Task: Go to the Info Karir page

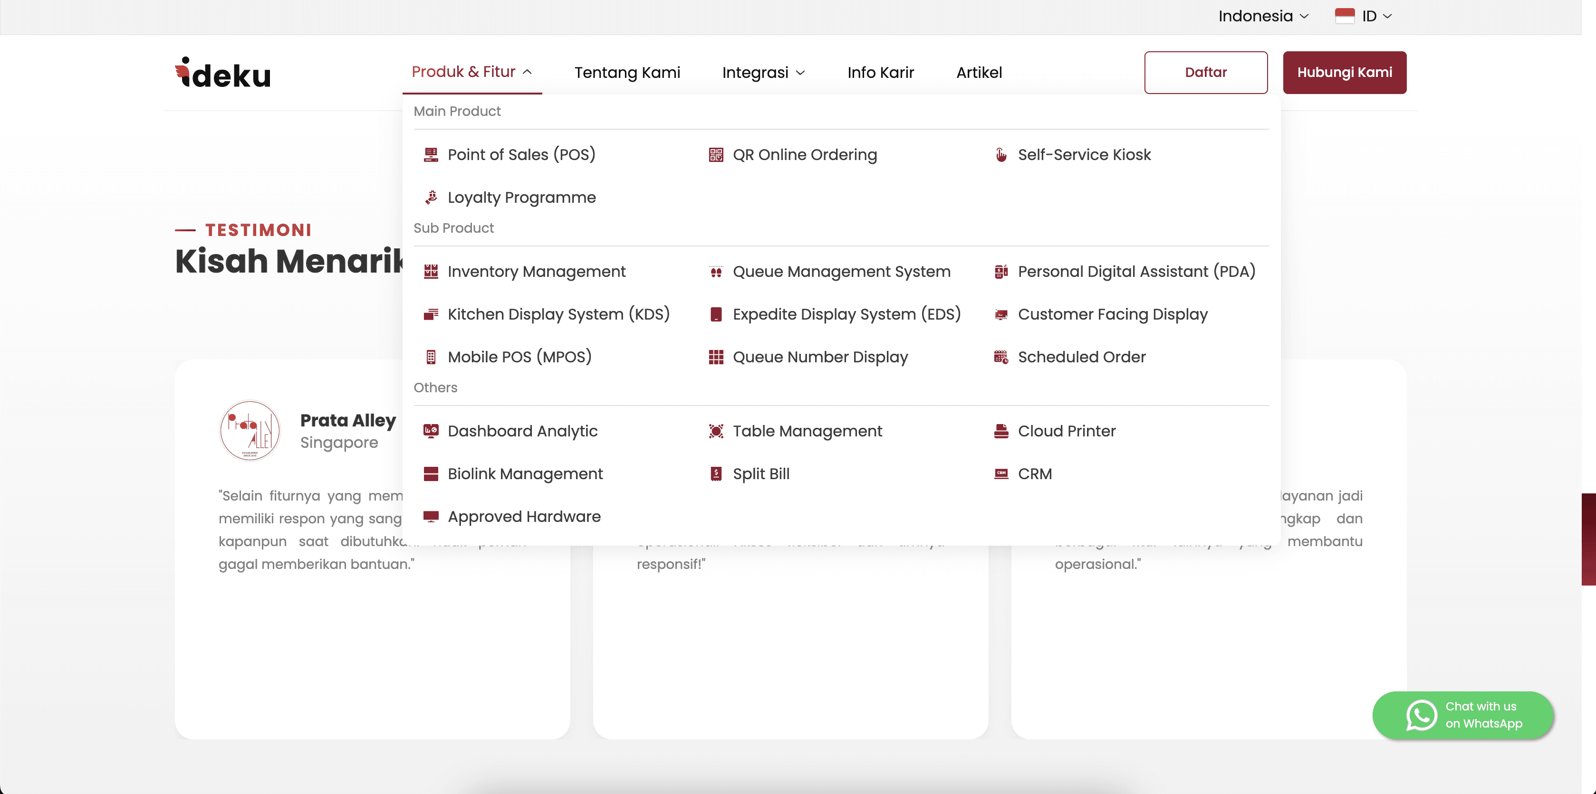Action: coord(880,72)
